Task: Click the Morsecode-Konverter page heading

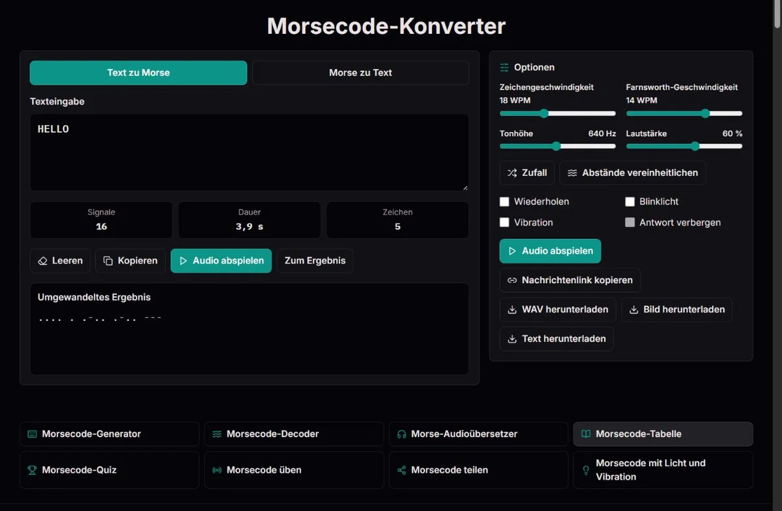Action: 386,26
